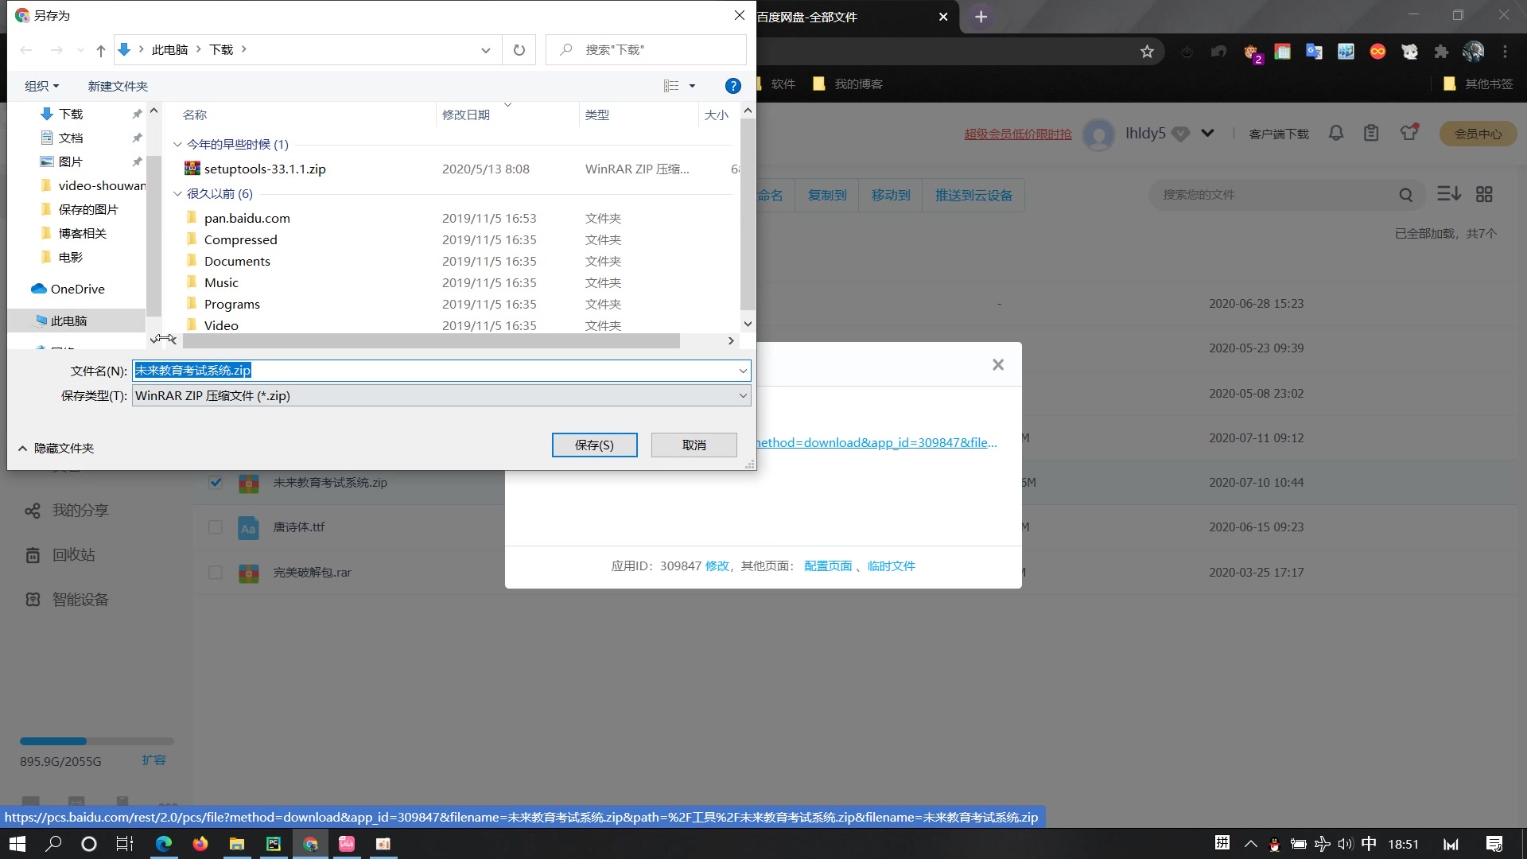Screen dimensions: 1527x859
Task: Open Save As dialog help
Action: click(733, 86)
